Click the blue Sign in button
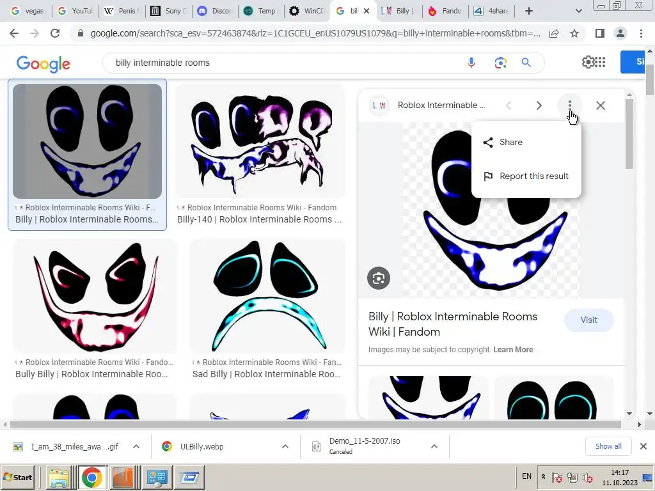This screenshot has height=491, width=655. click(x=633, y=62)
